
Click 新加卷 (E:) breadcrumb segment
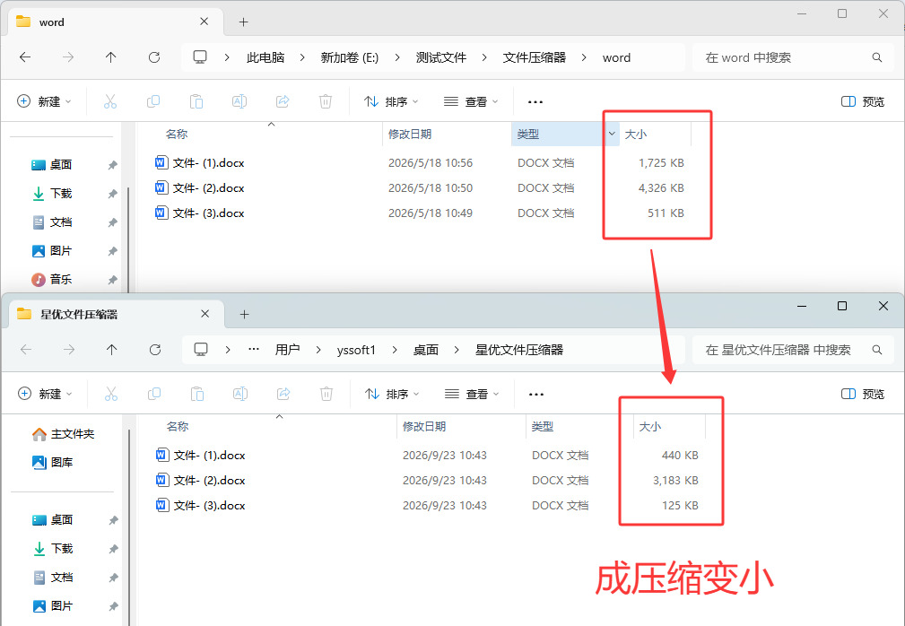click(x=350, y=57)
